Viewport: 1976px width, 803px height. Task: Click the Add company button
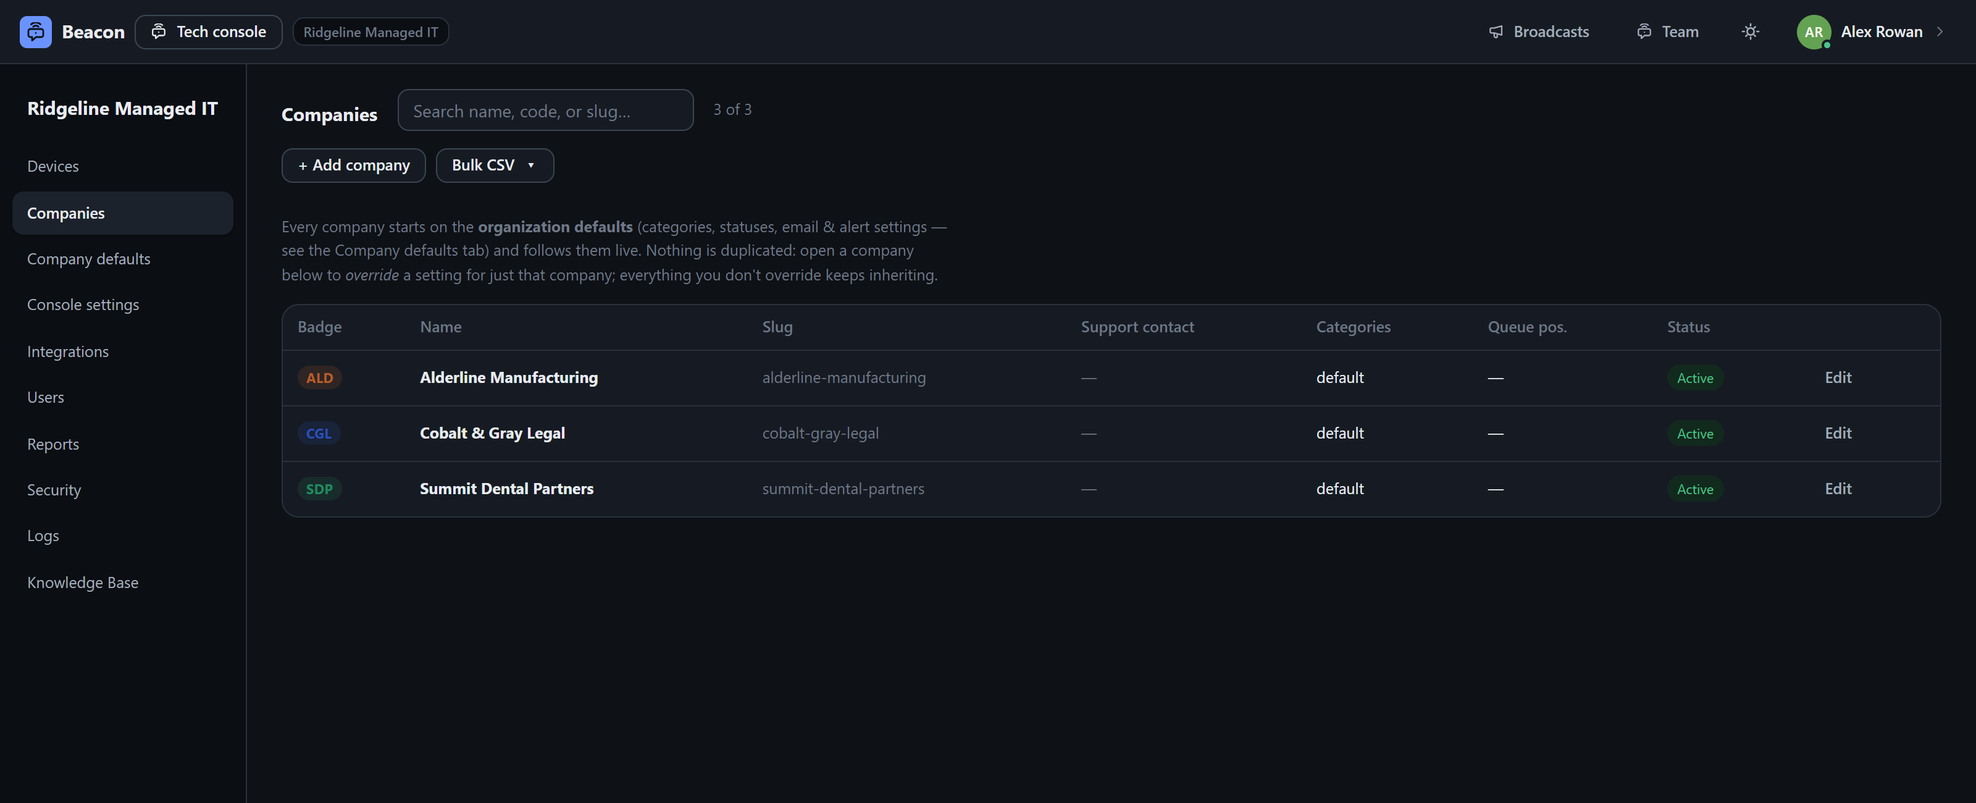pyautogui.click(x=354, y=165)
